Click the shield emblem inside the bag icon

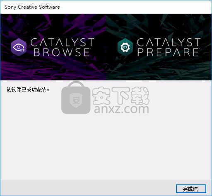76,100
